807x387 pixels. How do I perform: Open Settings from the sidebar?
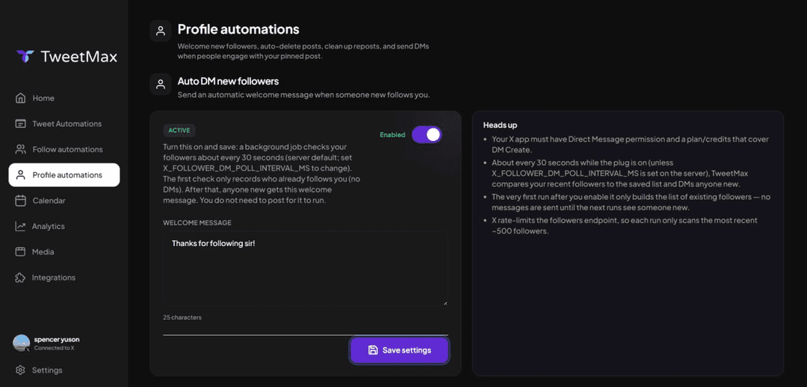64,370
